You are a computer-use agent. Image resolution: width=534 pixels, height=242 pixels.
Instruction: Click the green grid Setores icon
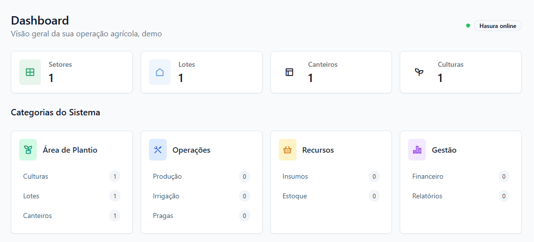click(x=30, y=72)
